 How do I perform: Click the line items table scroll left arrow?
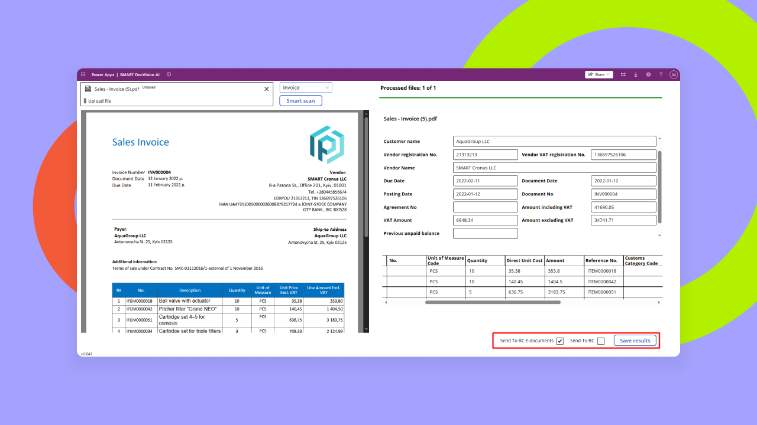click(x=386, y=302)
